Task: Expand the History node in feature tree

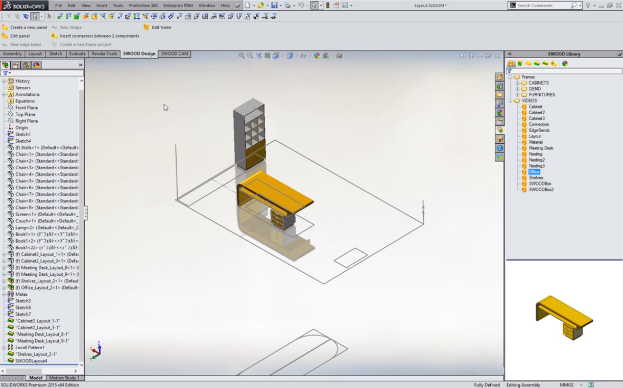Action: [4, 81]
